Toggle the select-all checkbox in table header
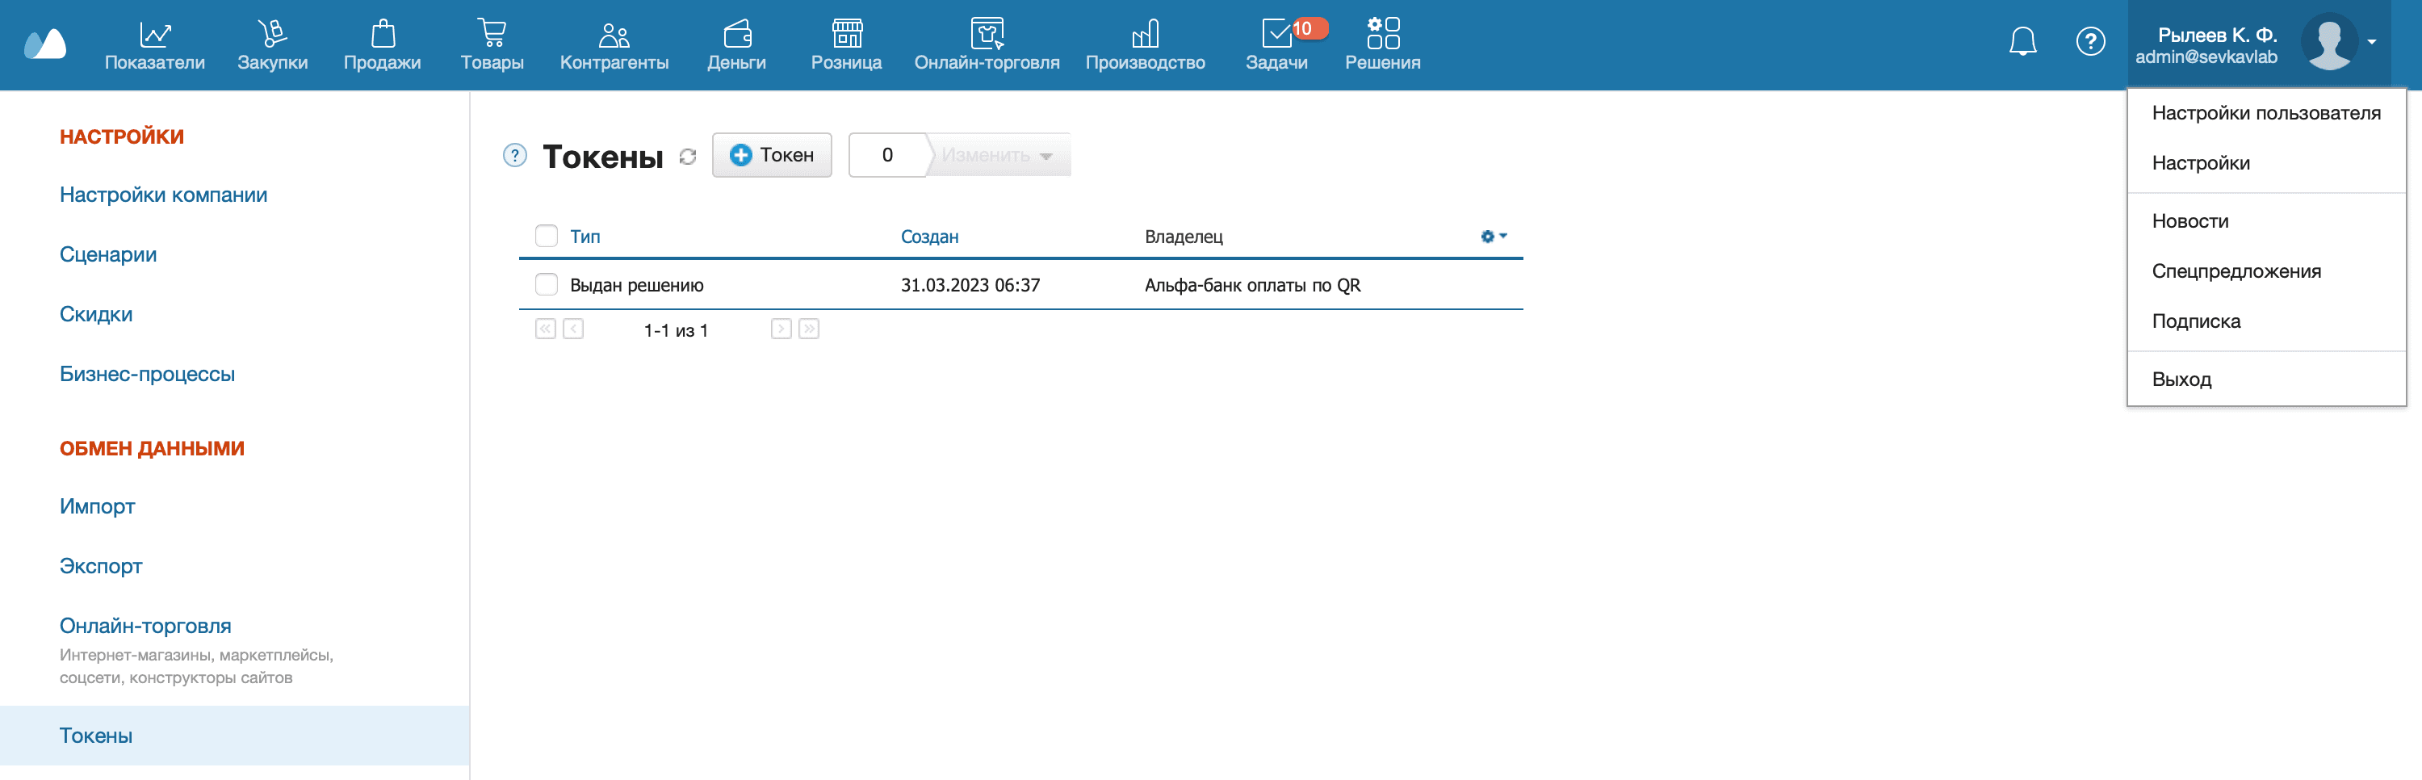The height and width of the screenshot is (780, 2422). [547, 235]
